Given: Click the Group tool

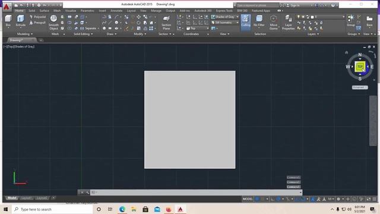Looking at the screenshot, I should tap(351, 21).
